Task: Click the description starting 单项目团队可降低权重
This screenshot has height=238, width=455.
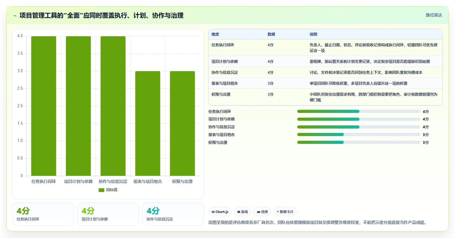Action: (x=359, y=84)
